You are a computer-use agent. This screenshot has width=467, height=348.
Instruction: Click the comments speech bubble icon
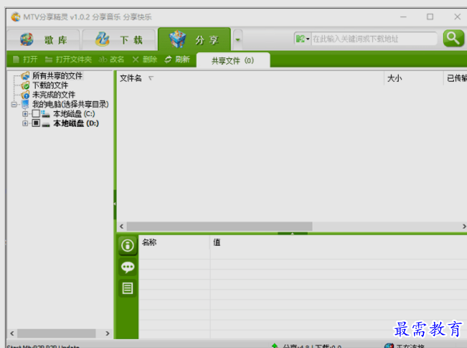click(x=128, y=267)
